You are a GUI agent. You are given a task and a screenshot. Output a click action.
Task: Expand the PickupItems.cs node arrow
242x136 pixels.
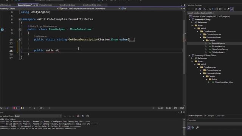tap(206, 46)
